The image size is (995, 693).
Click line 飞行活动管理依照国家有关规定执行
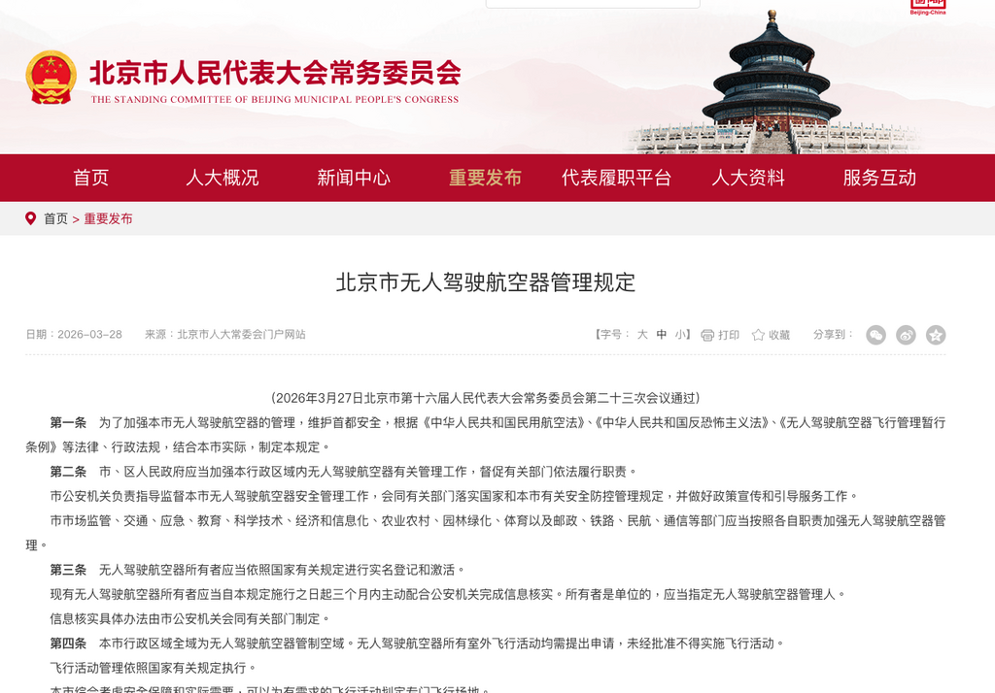click(154, 668)
